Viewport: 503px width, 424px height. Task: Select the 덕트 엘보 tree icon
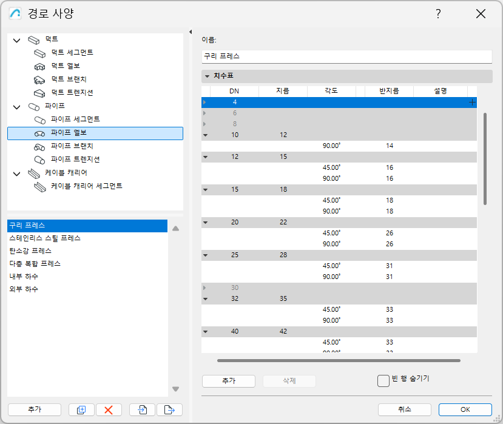coord(40,66)
